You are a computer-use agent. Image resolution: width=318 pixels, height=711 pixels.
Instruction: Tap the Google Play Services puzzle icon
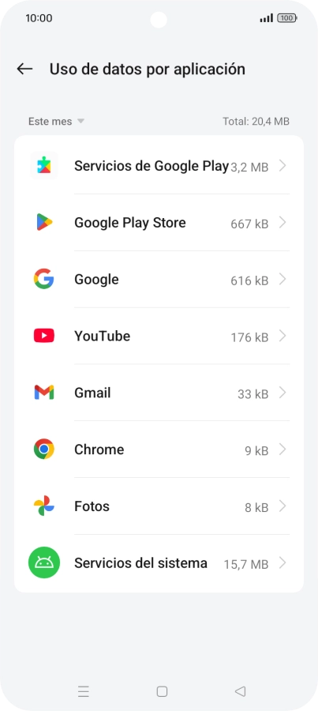pyautogui.click(x=44, y=166)
